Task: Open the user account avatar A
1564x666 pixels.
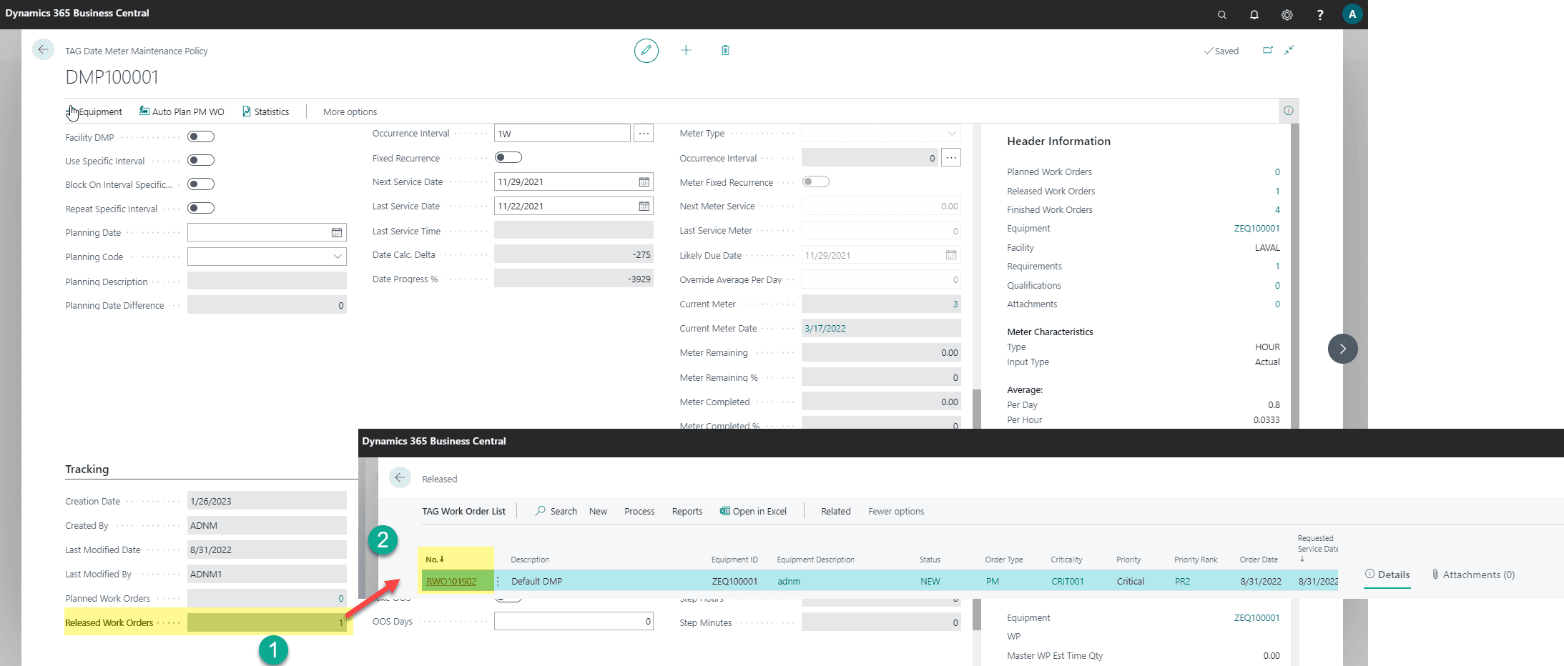Action: (x=1352, y=14)
